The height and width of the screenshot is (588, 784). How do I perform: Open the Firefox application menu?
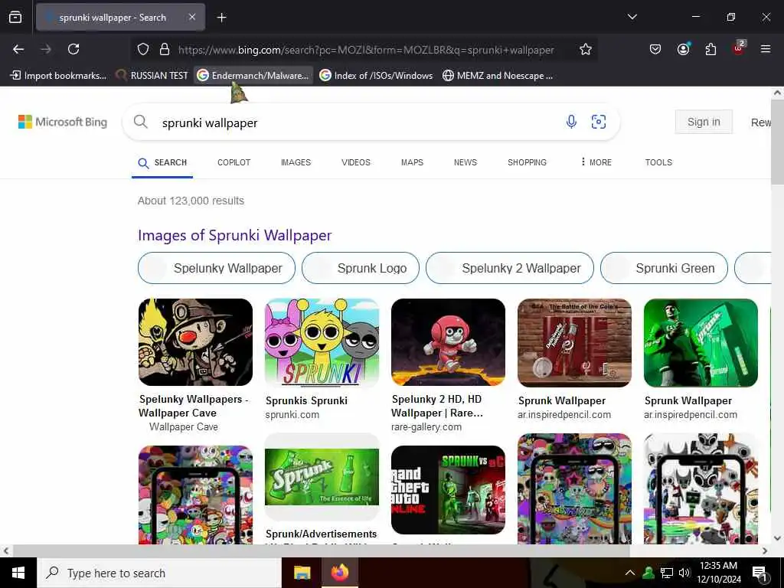coord(766,49)
